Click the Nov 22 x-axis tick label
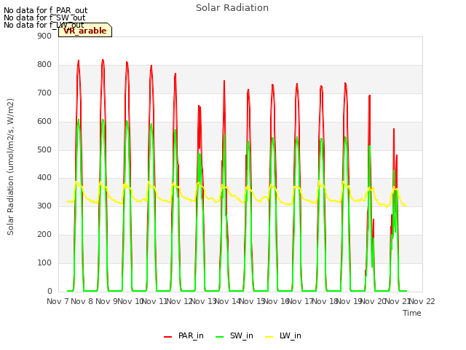Viewport: 466px width, 350px height. point(422,301)
